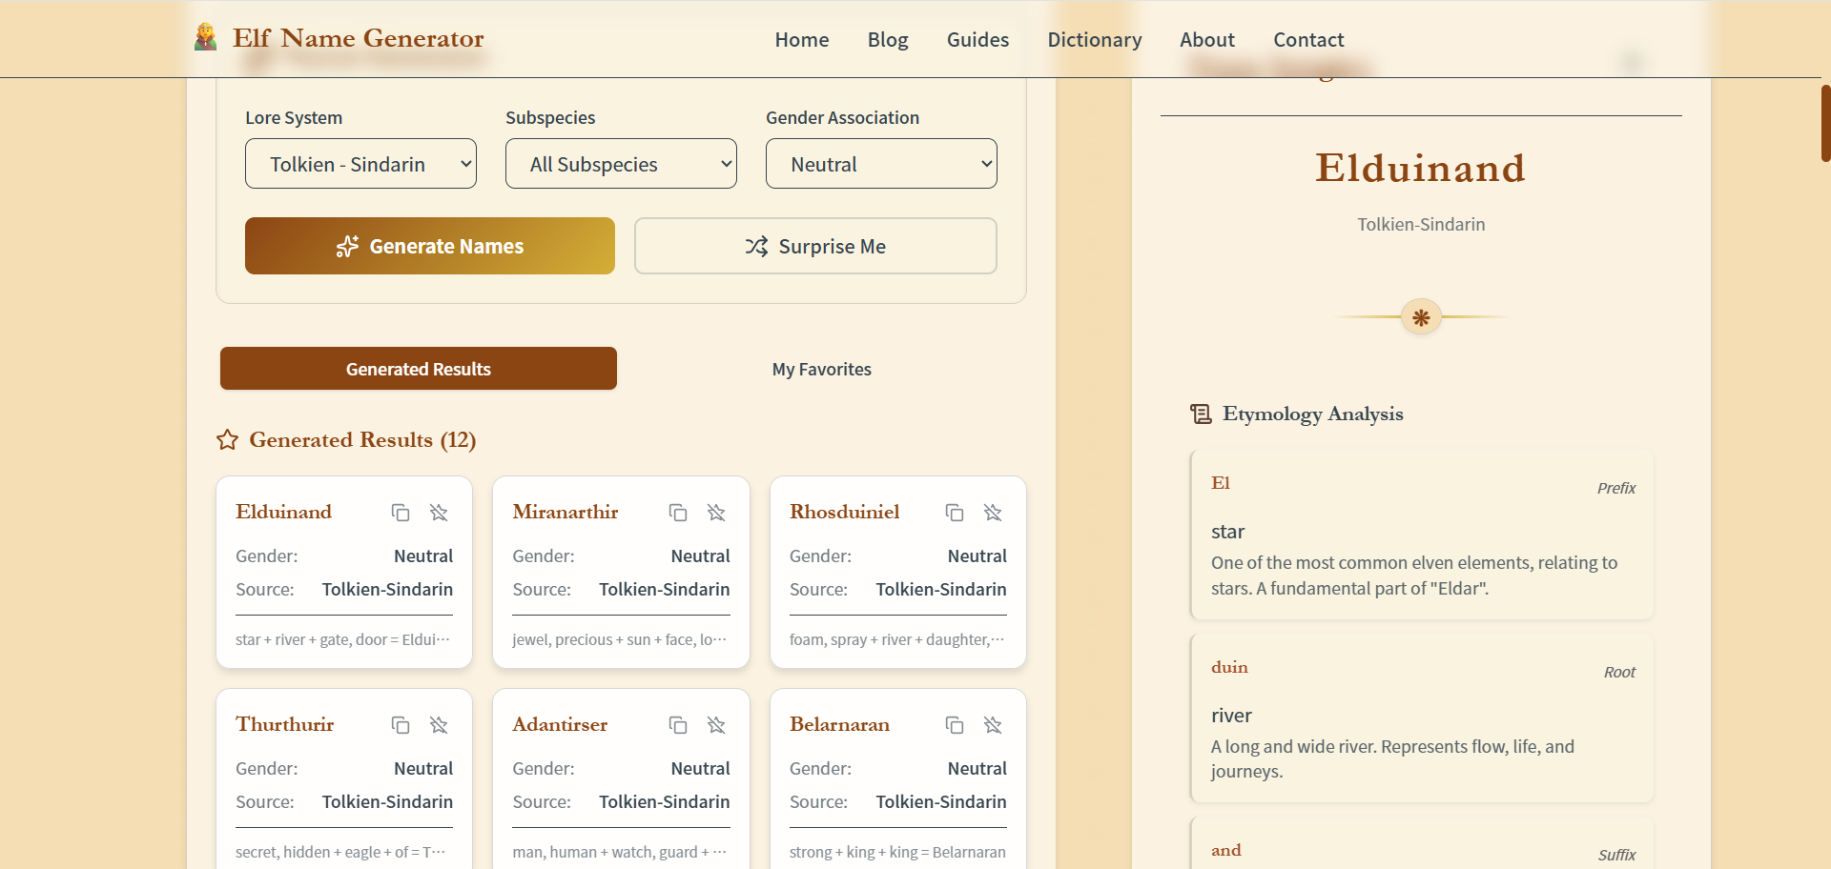The height and width of the screenshot is (869, 1831).
Task: Click the 'and' suffix etymology entry
Action: (1422, 845)
